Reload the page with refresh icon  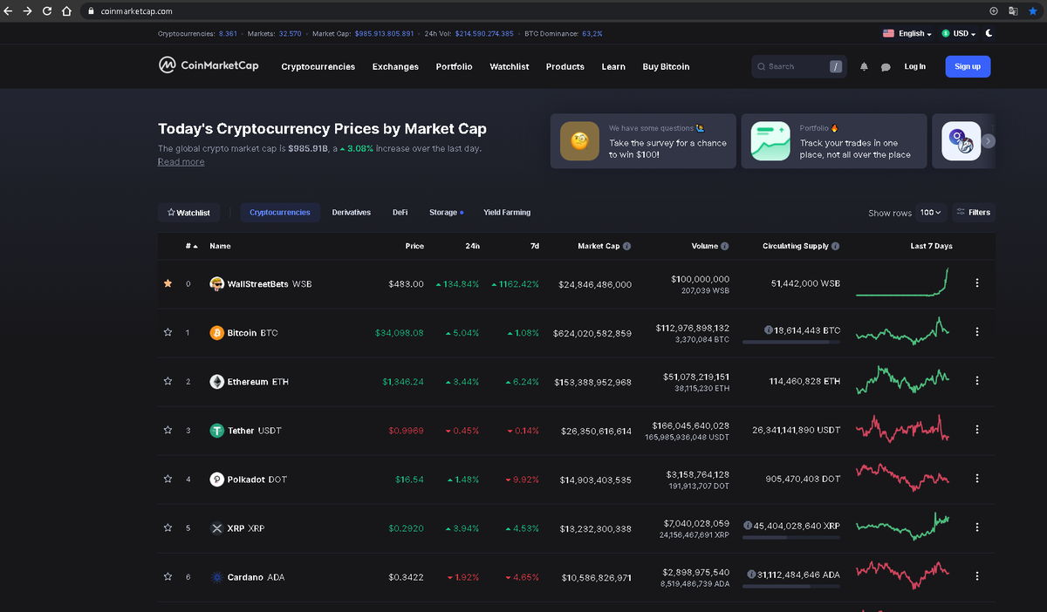(46, 11)
